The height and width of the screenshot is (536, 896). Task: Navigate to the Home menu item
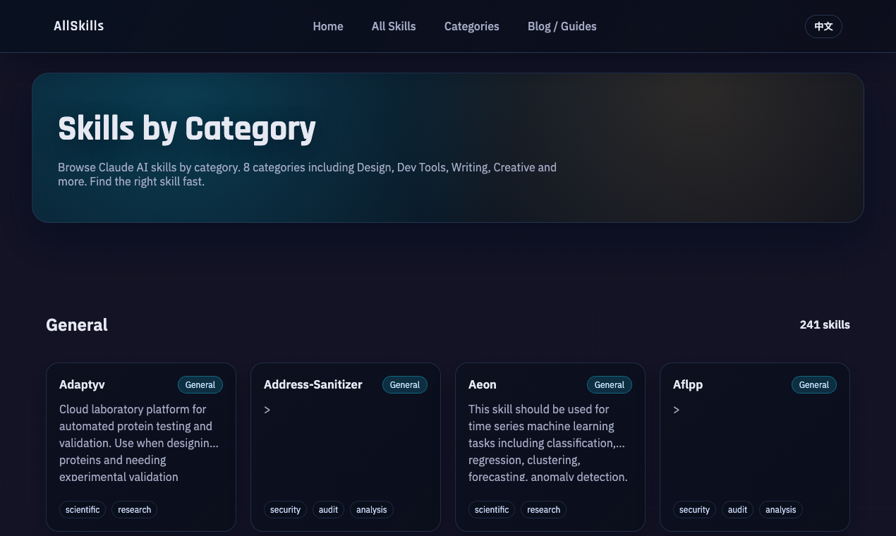tap(328, 26)
